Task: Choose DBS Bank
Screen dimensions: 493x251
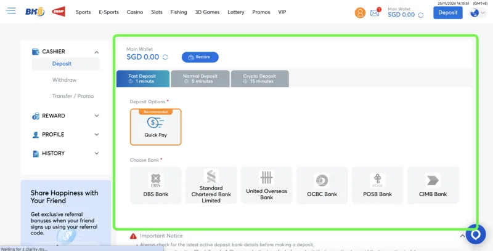Action: tap(156, 185)
